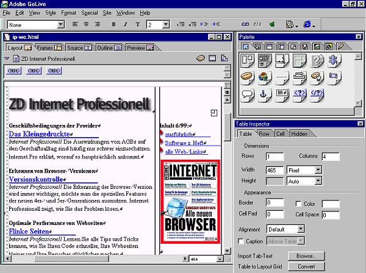Click the Flinke Seiten link

click(29, 232)
